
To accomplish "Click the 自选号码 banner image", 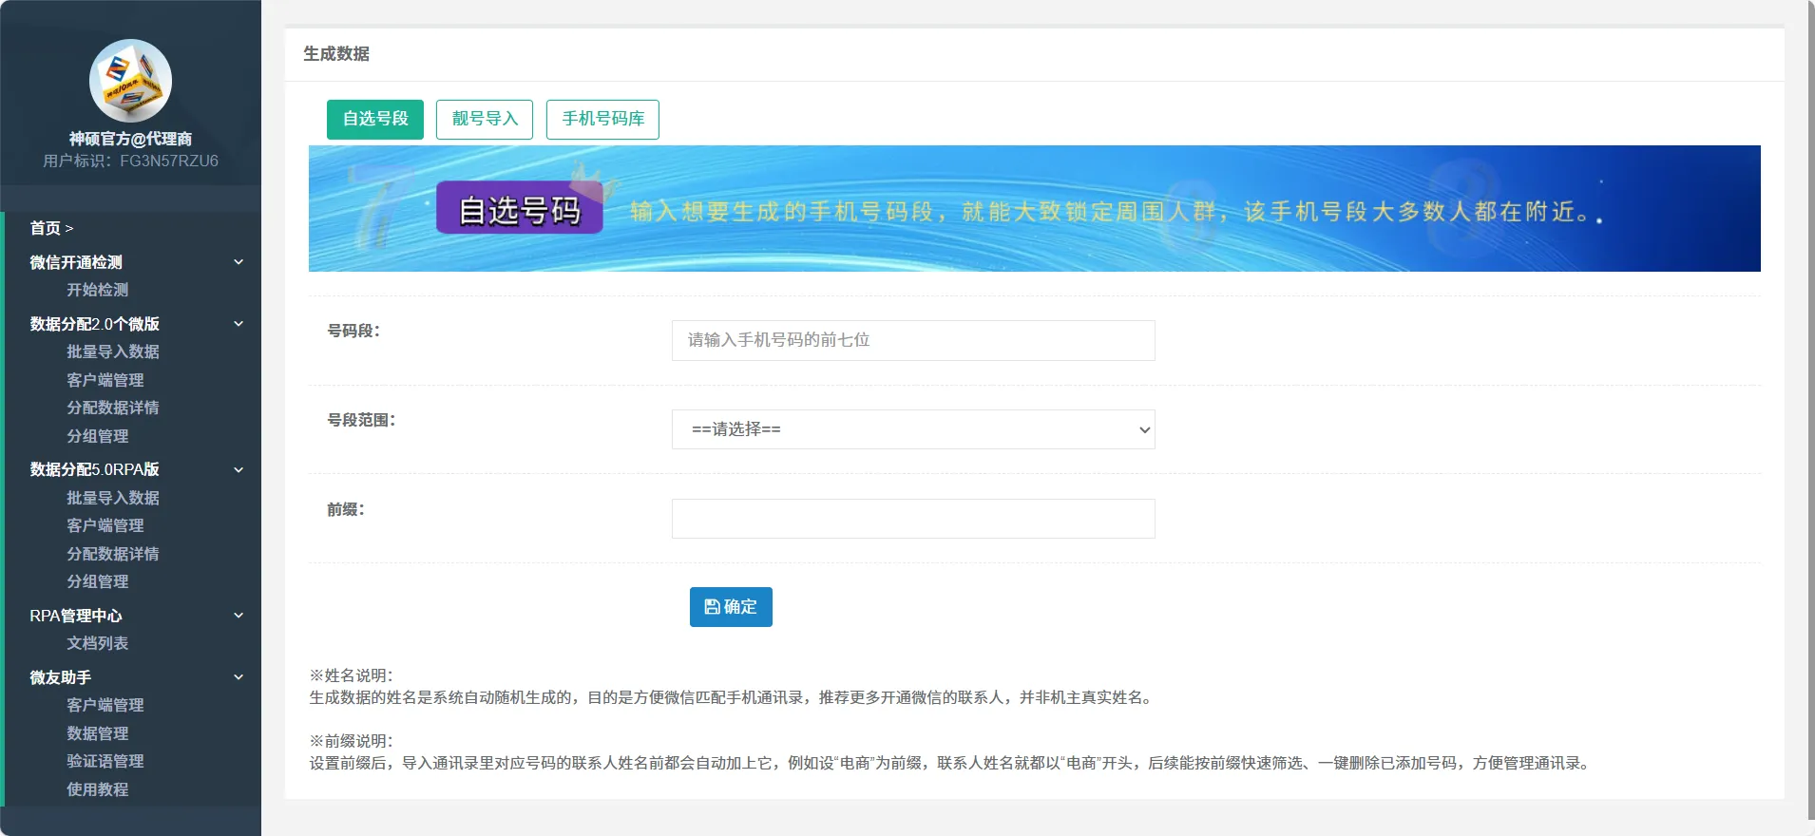I will 1034,209.
